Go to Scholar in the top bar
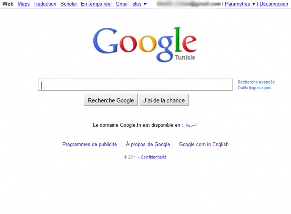 [x=69, y=4]
